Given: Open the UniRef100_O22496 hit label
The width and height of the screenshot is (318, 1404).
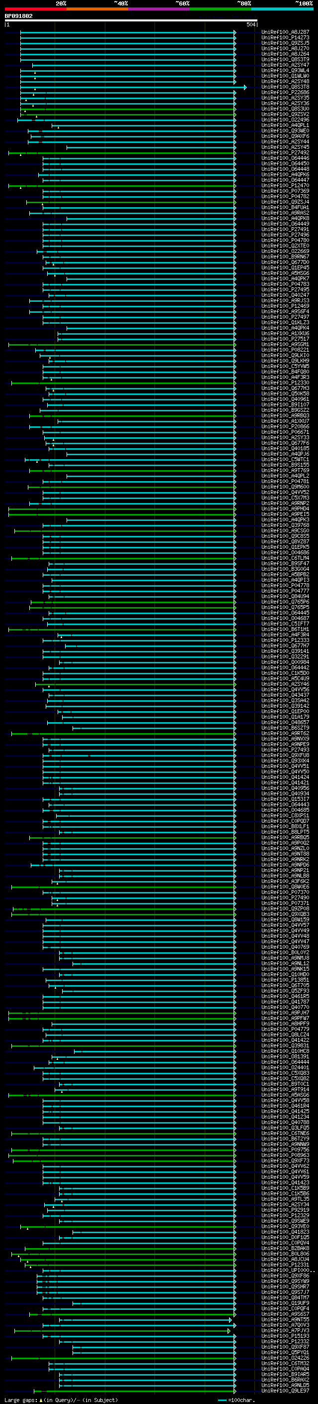Looking at the screenshot, I should (285, 120).
